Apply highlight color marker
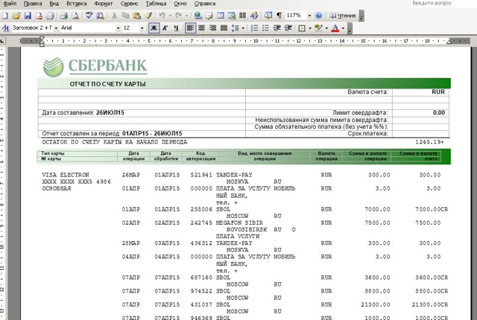This screenshot has width=477, height=320. [x=318, y=28]
